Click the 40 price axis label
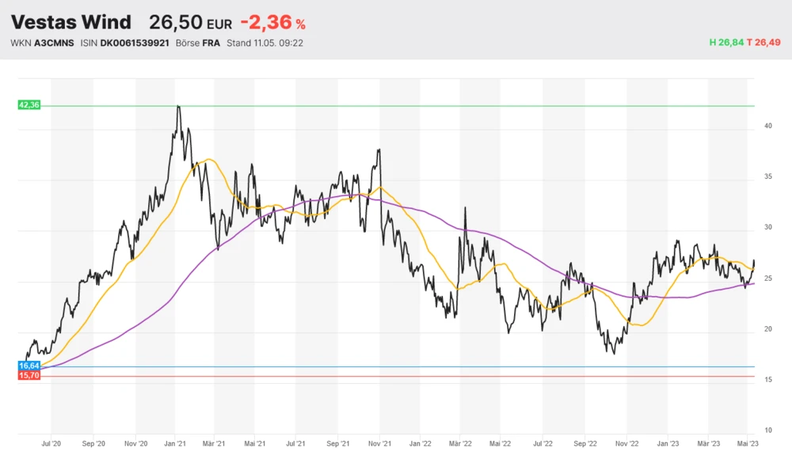This screenshot has width=792, height=455. (x=767, y=126)
